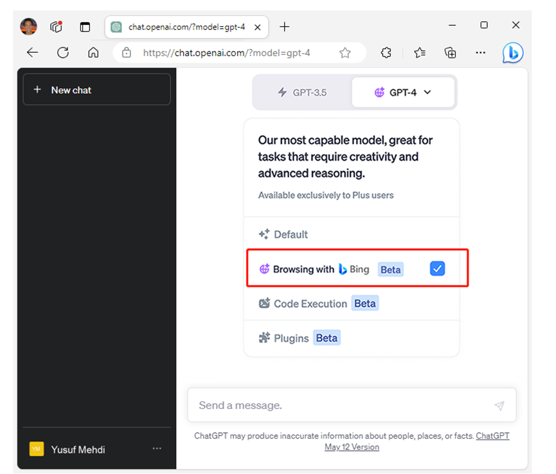Switch to the GPT-3.5 model tab
556x474 pixels.
(x=302, y=93)
